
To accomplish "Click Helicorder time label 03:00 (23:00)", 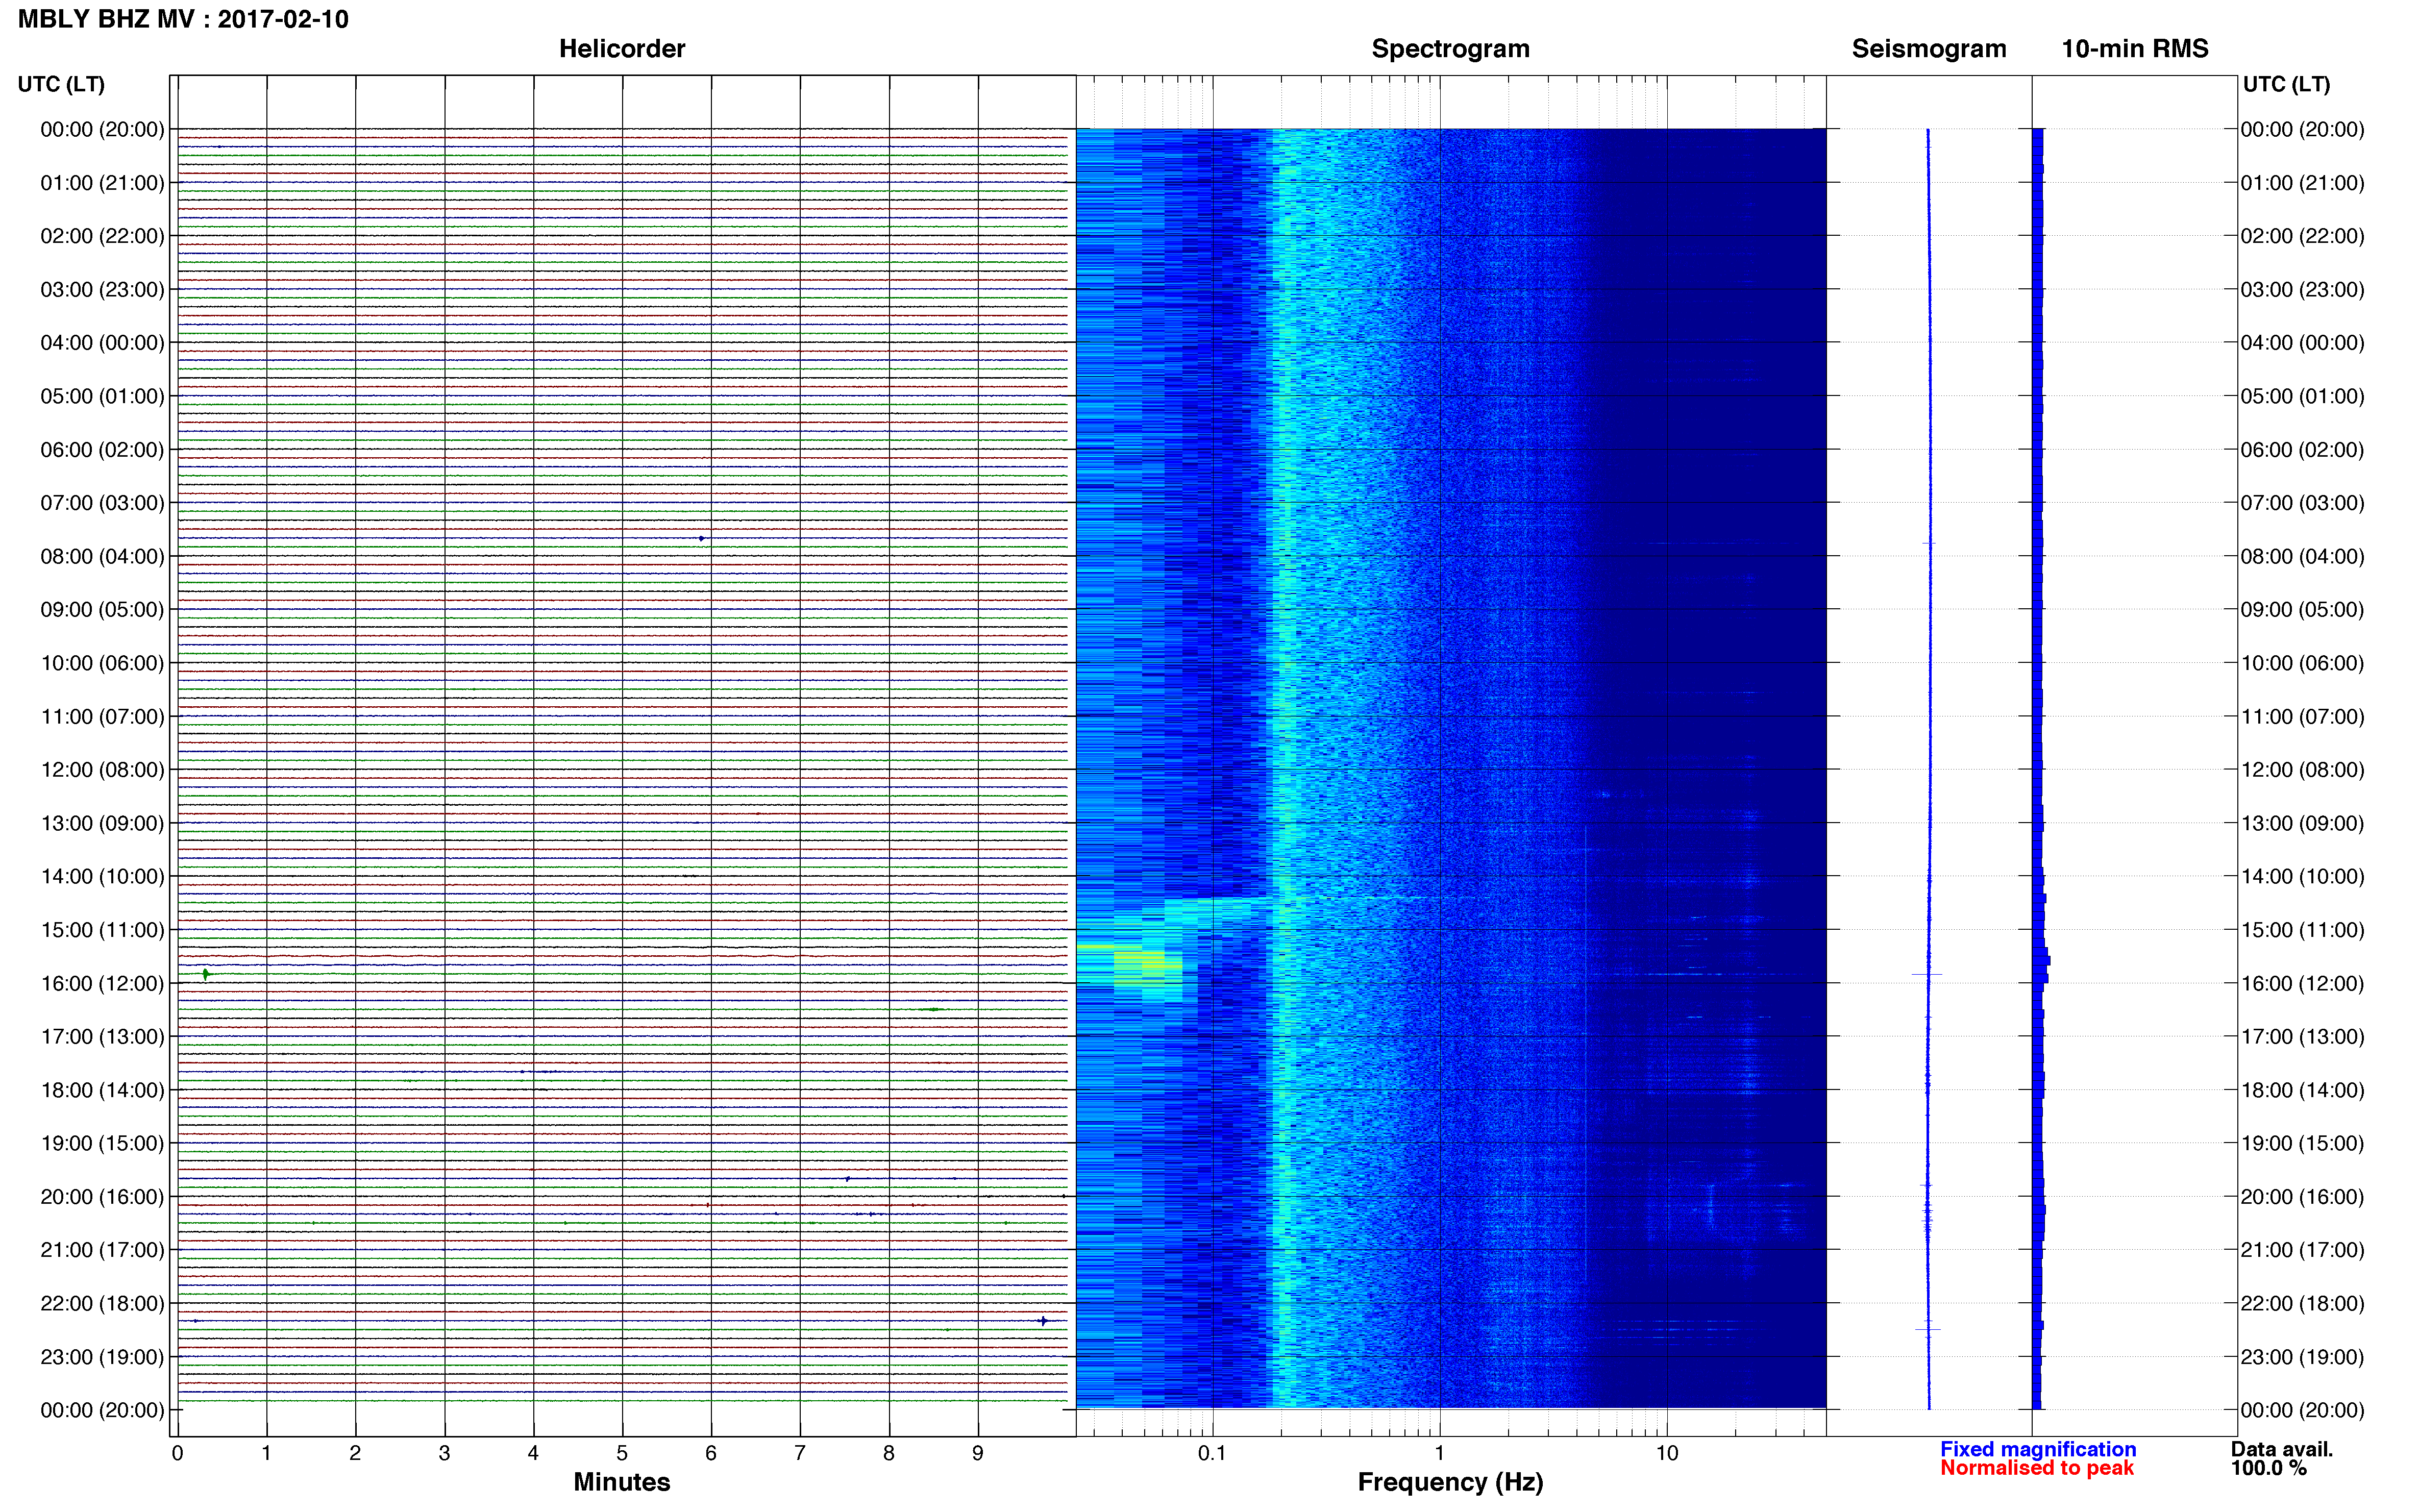I will click(x=102, y=290).
